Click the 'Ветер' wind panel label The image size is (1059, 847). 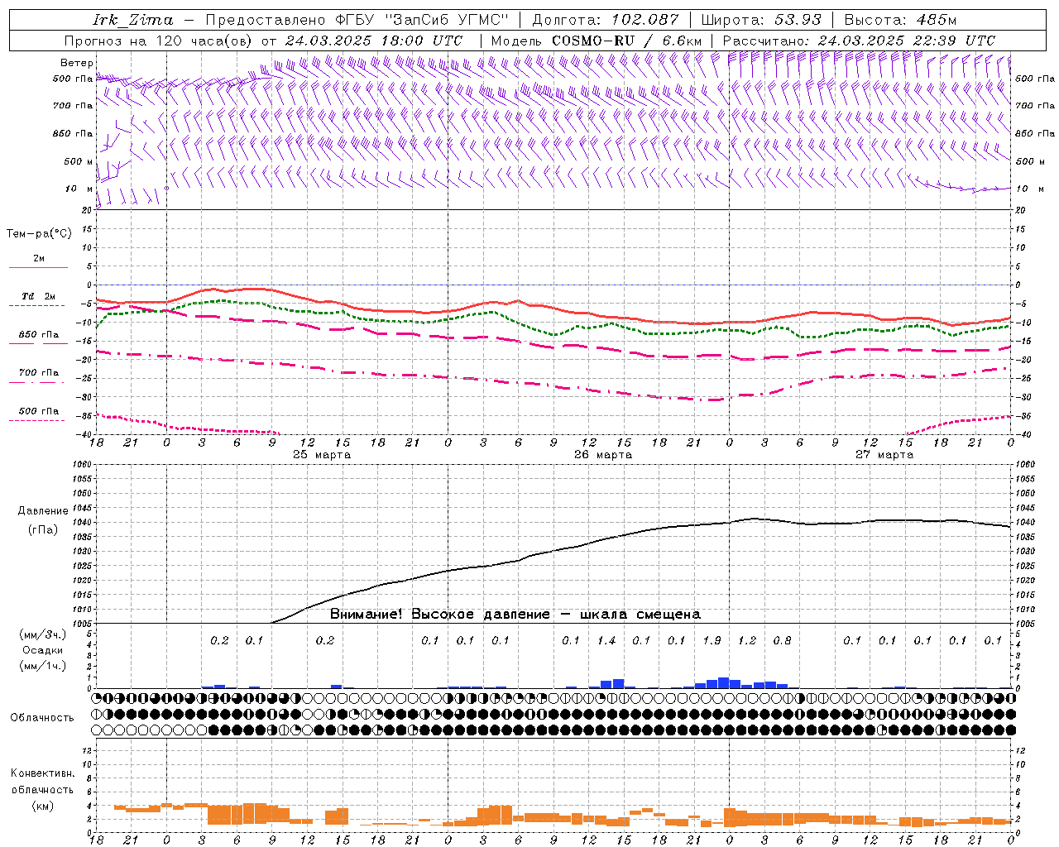click(77, 63)
